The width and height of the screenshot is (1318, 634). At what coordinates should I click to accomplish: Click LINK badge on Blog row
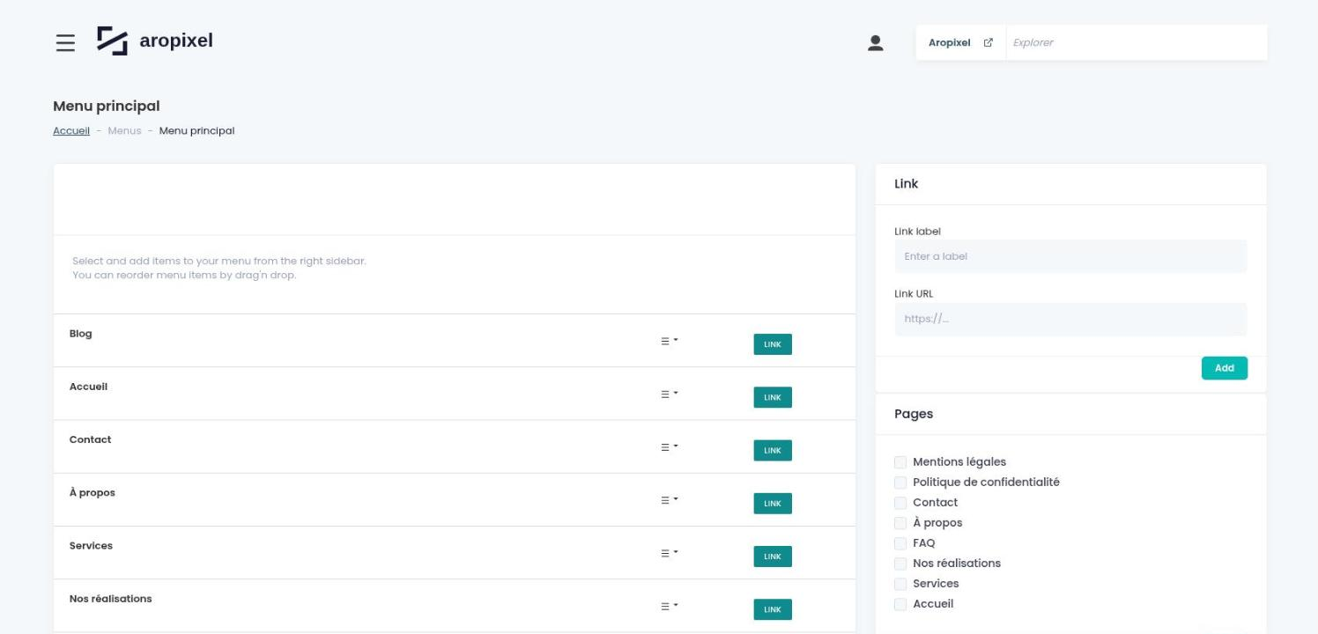pyautogui.click(x=773, y=344)
